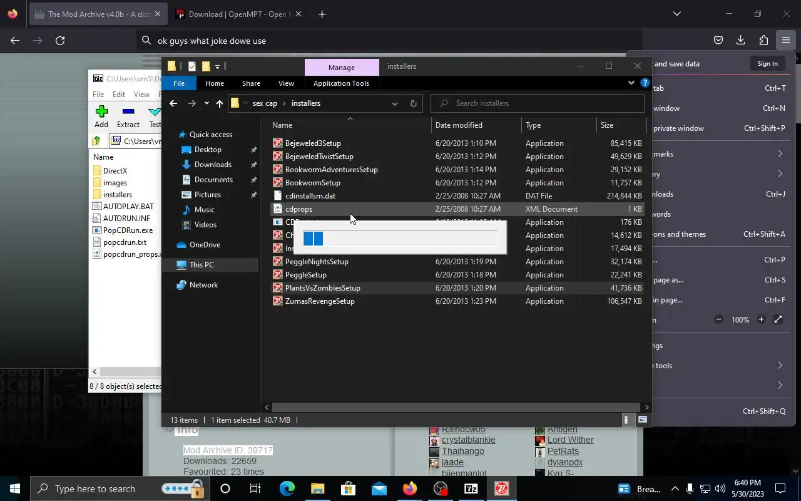Viewport: 801px width, 501px height.
Task: Open the crystalblankie profile link
Action: pyautogui.click(x=468, y=440)
